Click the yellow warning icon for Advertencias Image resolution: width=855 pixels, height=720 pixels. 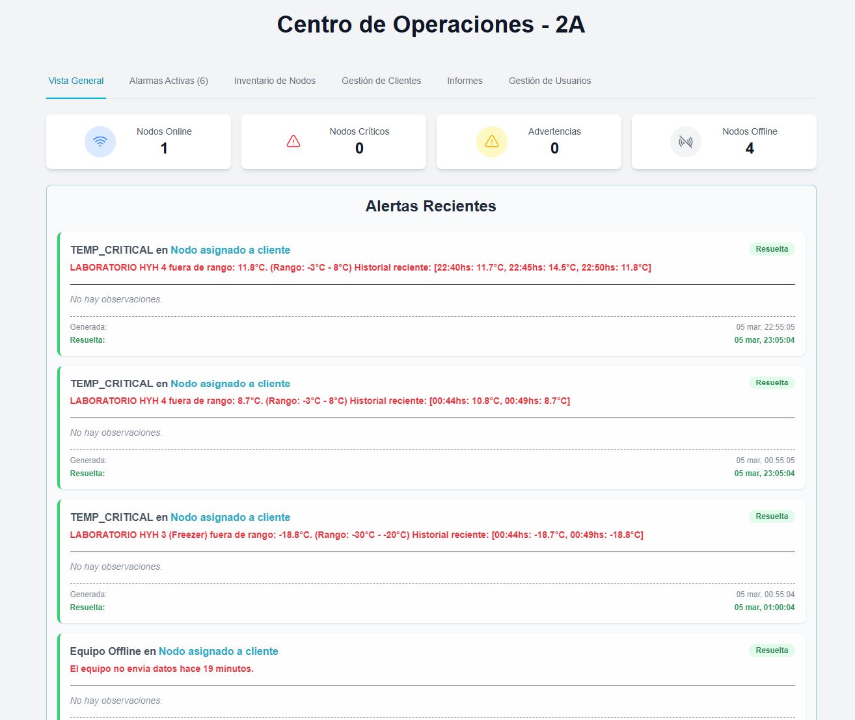point(492,142)
